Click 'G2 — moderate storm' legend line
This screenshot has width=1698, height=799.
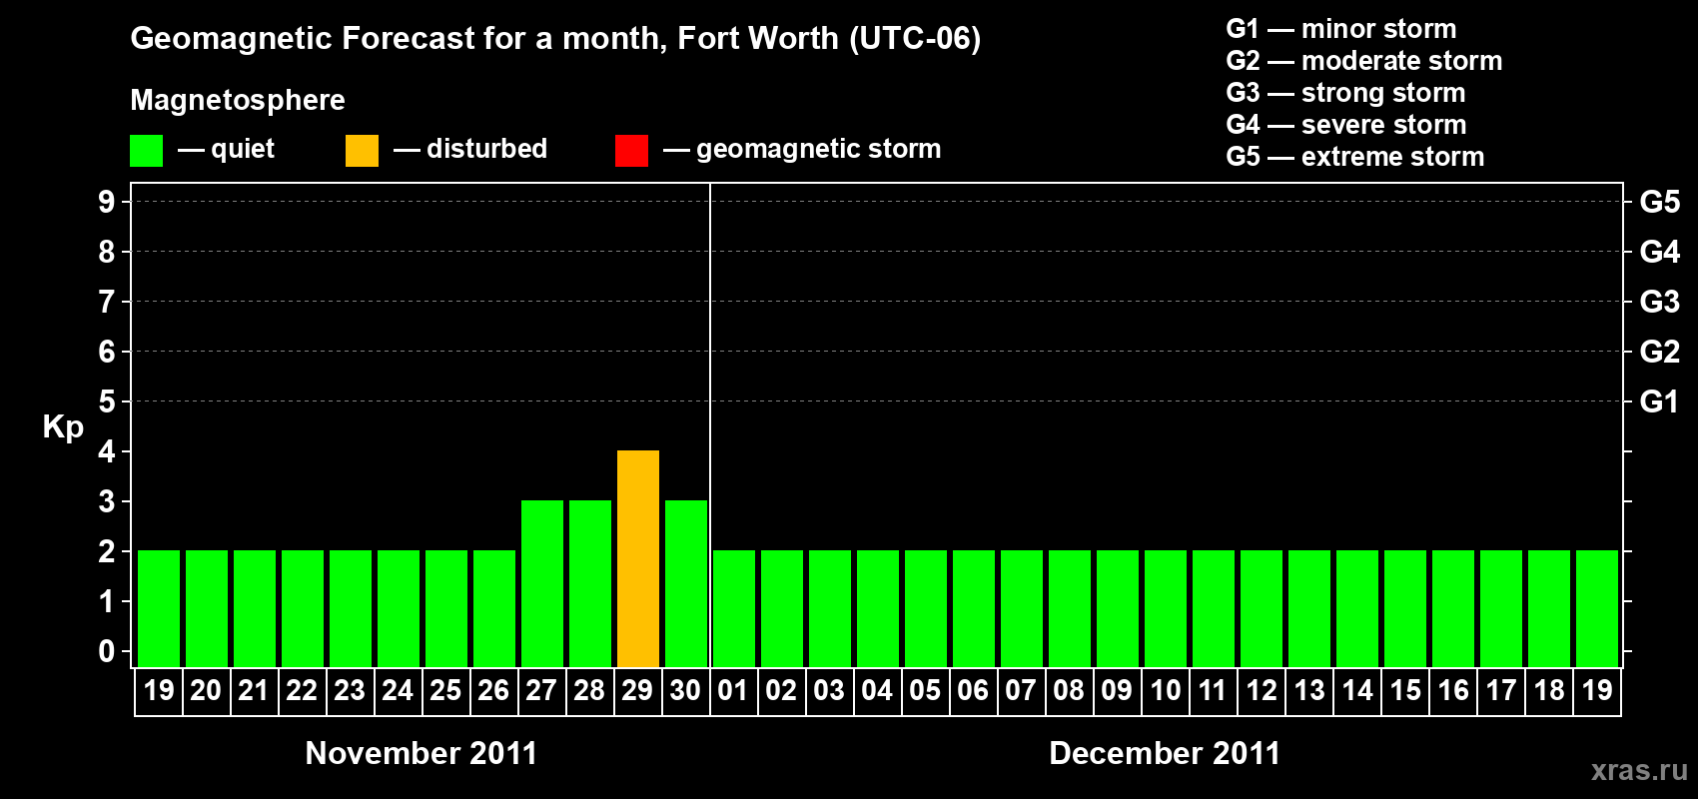(x=1364, y=61)
